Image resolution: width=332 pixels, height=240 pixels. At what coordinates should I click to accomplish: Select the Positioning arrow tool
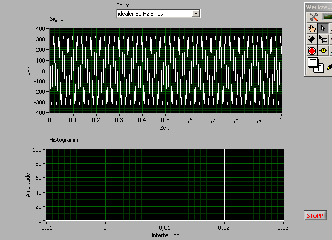(x=323, y=28)
